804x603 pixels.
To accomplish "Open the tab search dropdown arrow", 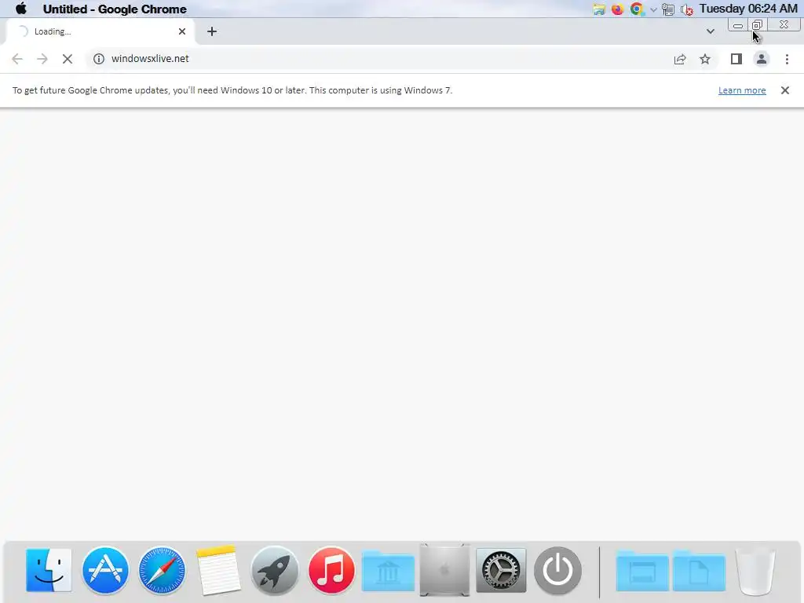I will pos(710,31).
